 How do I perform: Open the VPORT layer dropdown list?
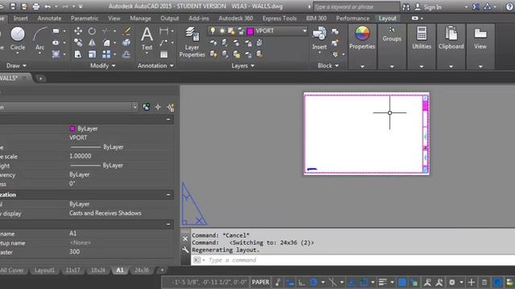[304, 31]
